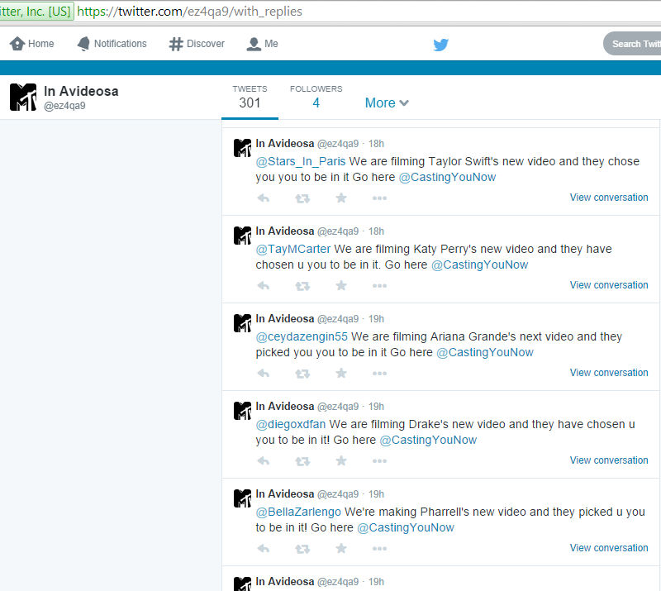Open the In Avideosa profile name in the header
661x591 pixels.
pos(81,91)
